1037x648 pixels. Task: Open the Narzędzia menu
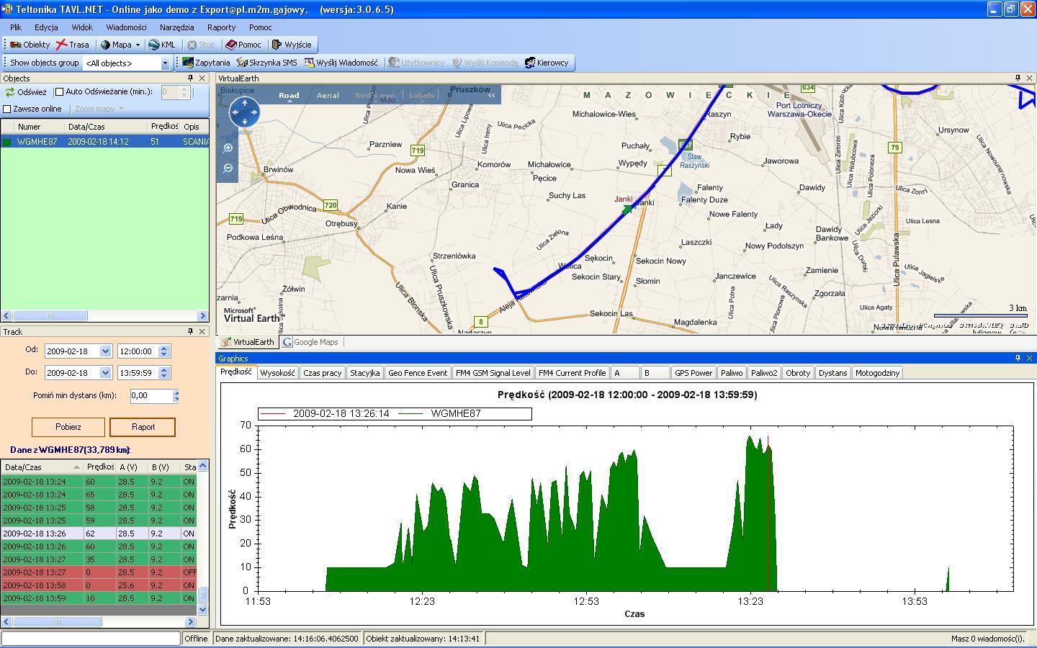tap(177, 27)
